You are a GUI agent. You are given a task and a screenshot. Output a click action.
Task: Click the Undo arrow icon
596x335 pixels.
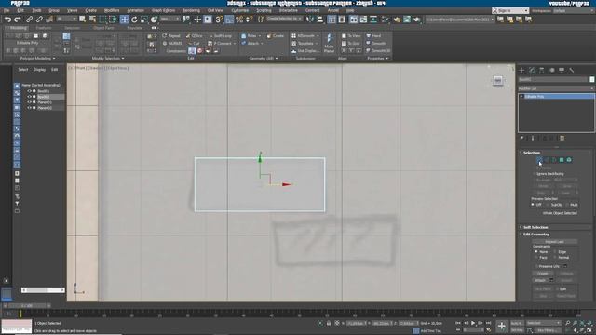coord(8,20)
